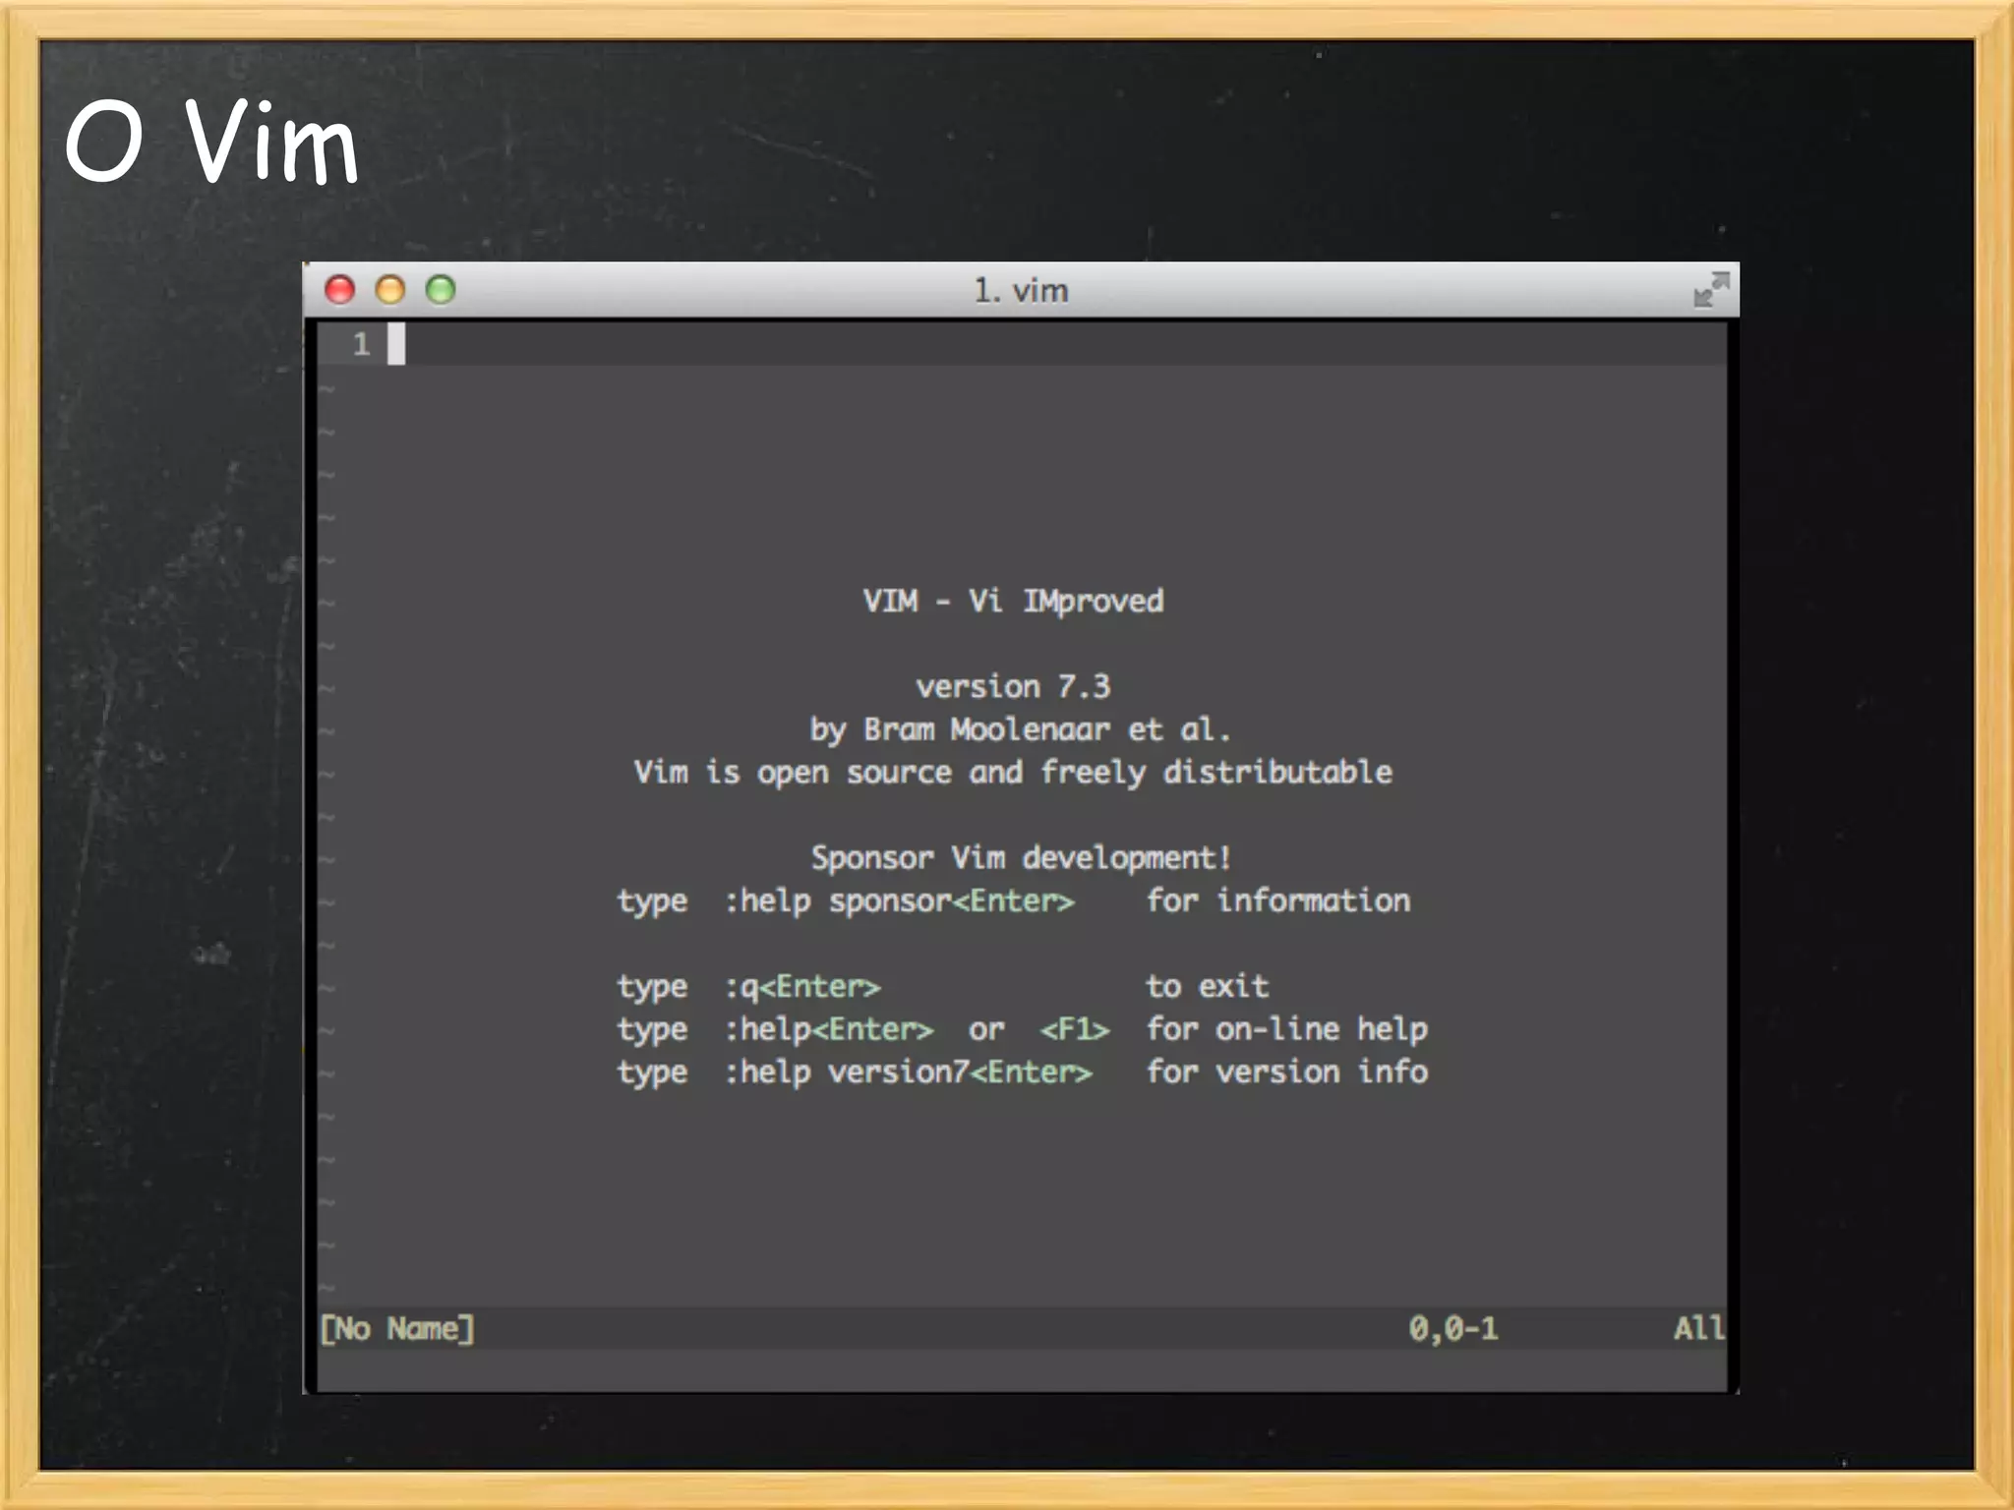Click the fullscreen arrows icon in title bar
2014x1510 pixels.
[x=1710, y=290]
